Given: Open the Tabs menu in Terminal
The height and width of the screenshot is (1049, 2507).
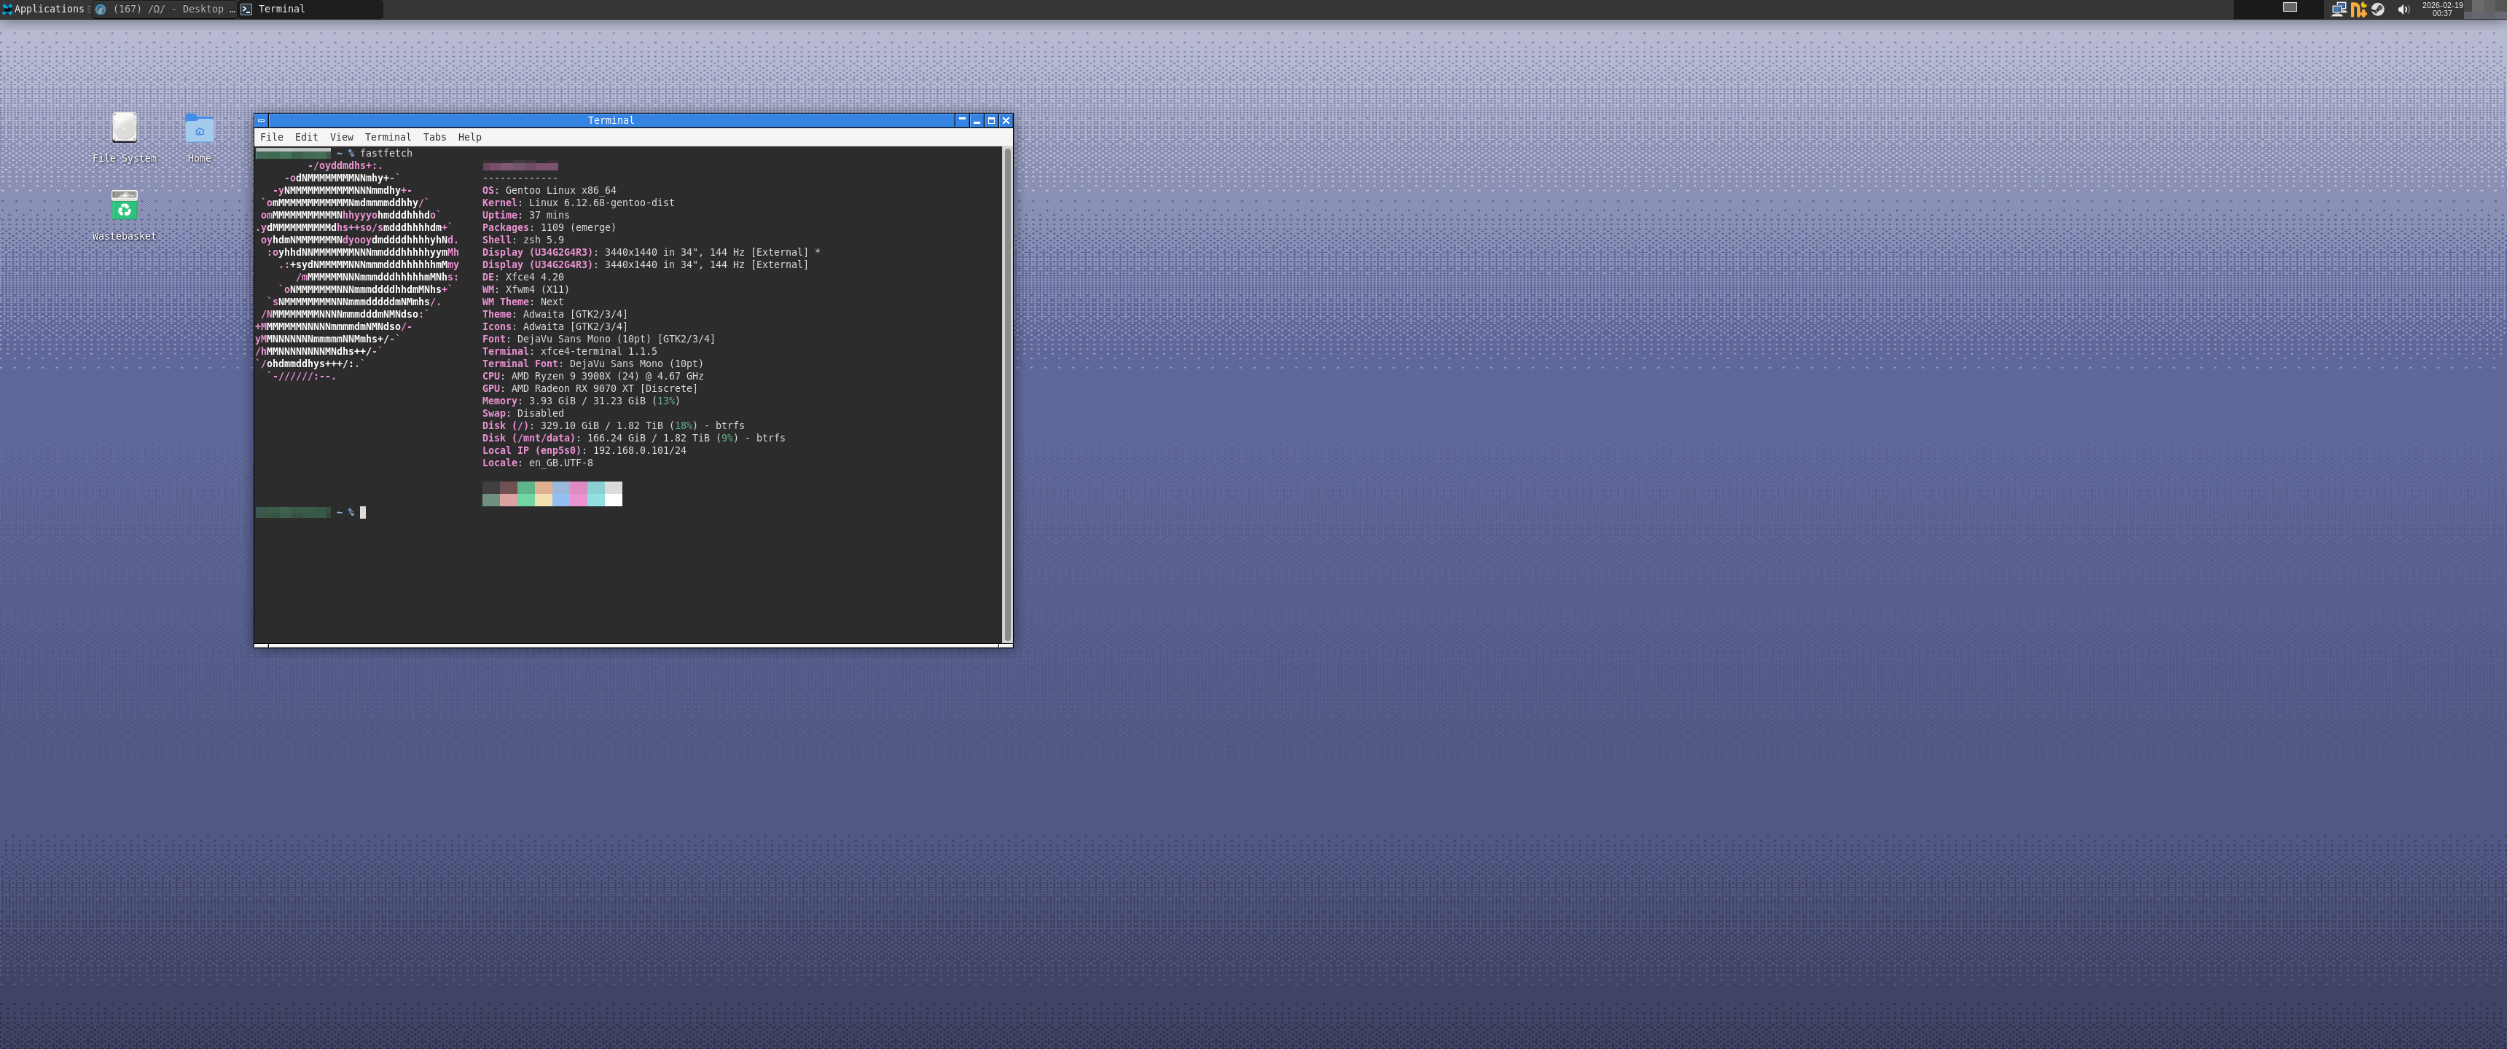Looking at the screenshot, I should [434, 137].
